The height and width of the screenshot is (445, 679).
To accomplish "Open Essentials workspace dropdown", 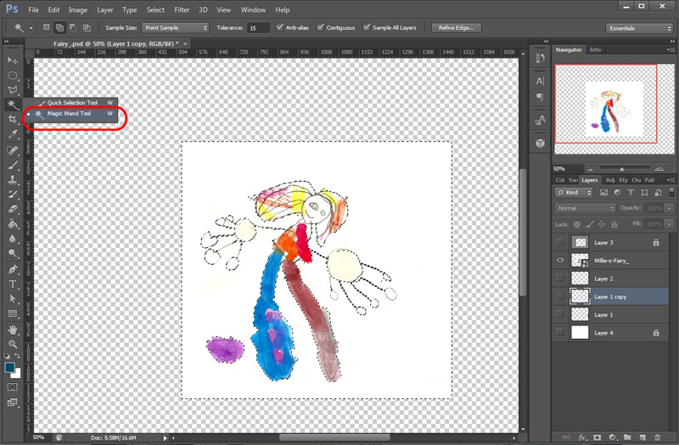I will point(639,28).
